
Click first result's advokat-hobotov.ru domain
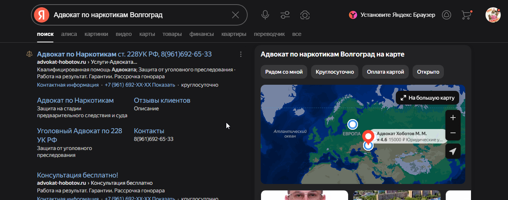(61, 62)
